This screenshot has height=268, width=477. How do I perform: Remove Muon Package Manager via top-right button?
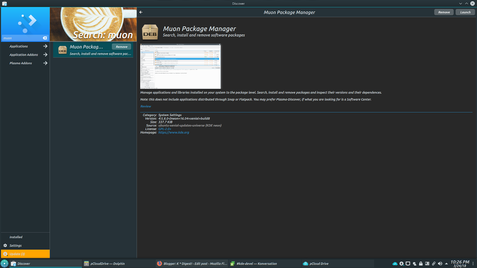(444, 12)
